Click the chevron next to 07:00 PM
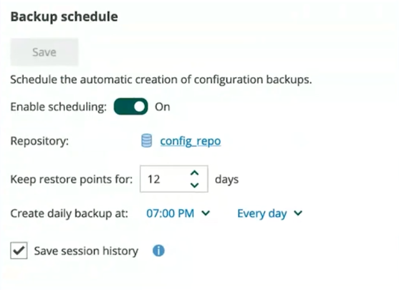This screenshot has height=290, width=399. [206, 213]
